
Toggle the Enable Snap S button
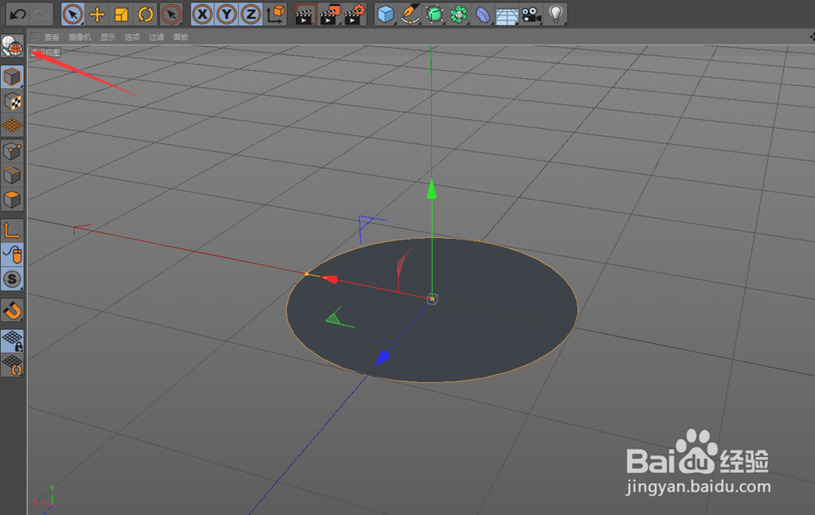point(12,279)
